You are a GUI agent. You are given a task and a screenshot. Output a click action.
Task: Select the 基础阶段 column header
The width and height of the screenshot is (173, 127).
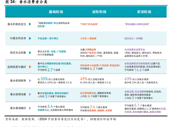[56, 12]
